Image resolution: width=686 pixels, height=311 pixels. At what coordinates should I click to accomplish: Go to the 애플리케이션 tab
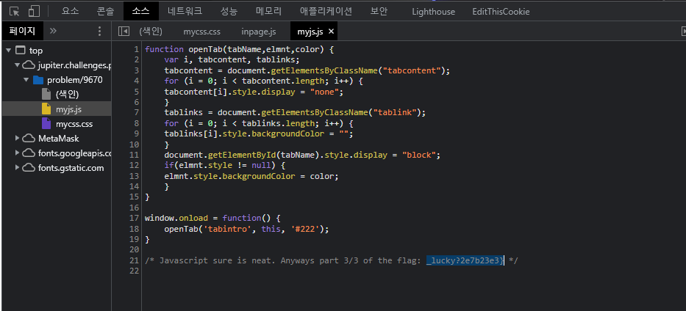(x=326, y=11)
